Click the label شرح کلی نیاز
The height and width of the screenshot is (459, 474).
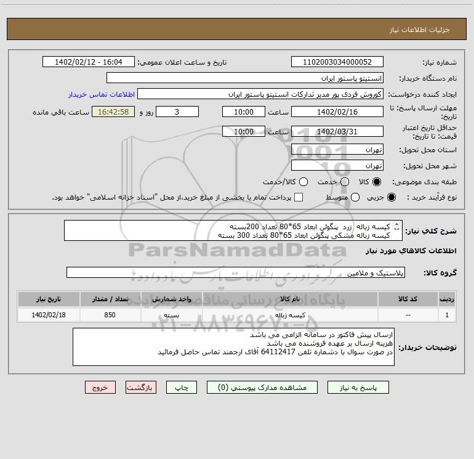coord(431,231)
